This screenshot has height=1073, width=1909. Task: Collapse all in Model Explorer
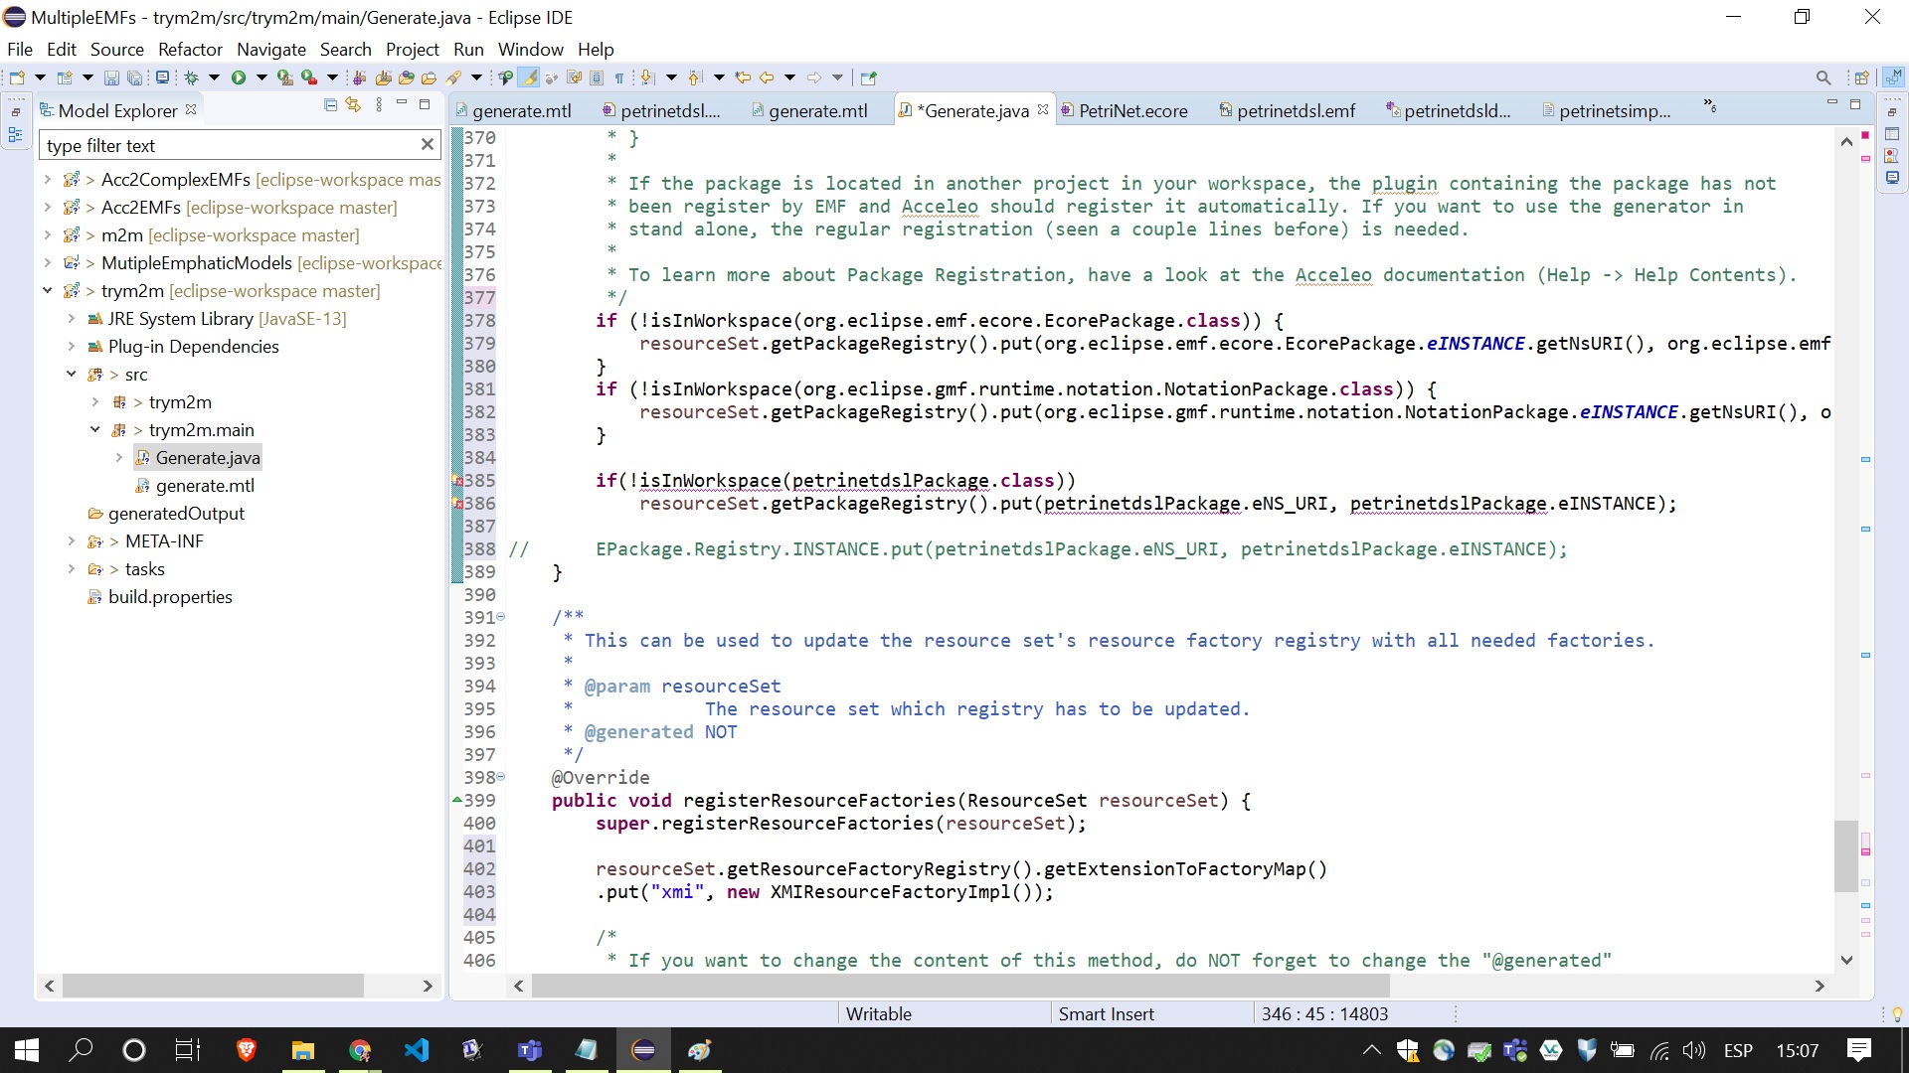point(330,105)
